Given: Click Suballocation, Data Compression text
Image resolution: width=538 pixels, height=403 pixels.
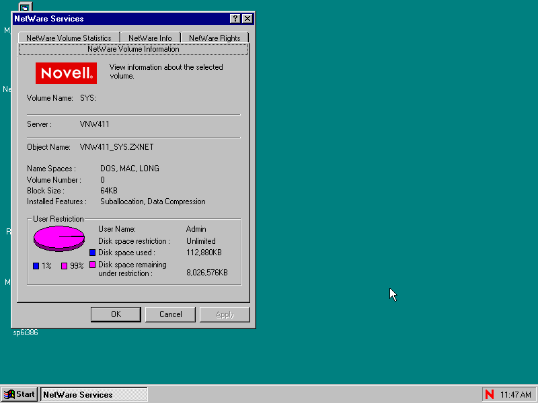Looking at the screenshot, I should 153,201.
